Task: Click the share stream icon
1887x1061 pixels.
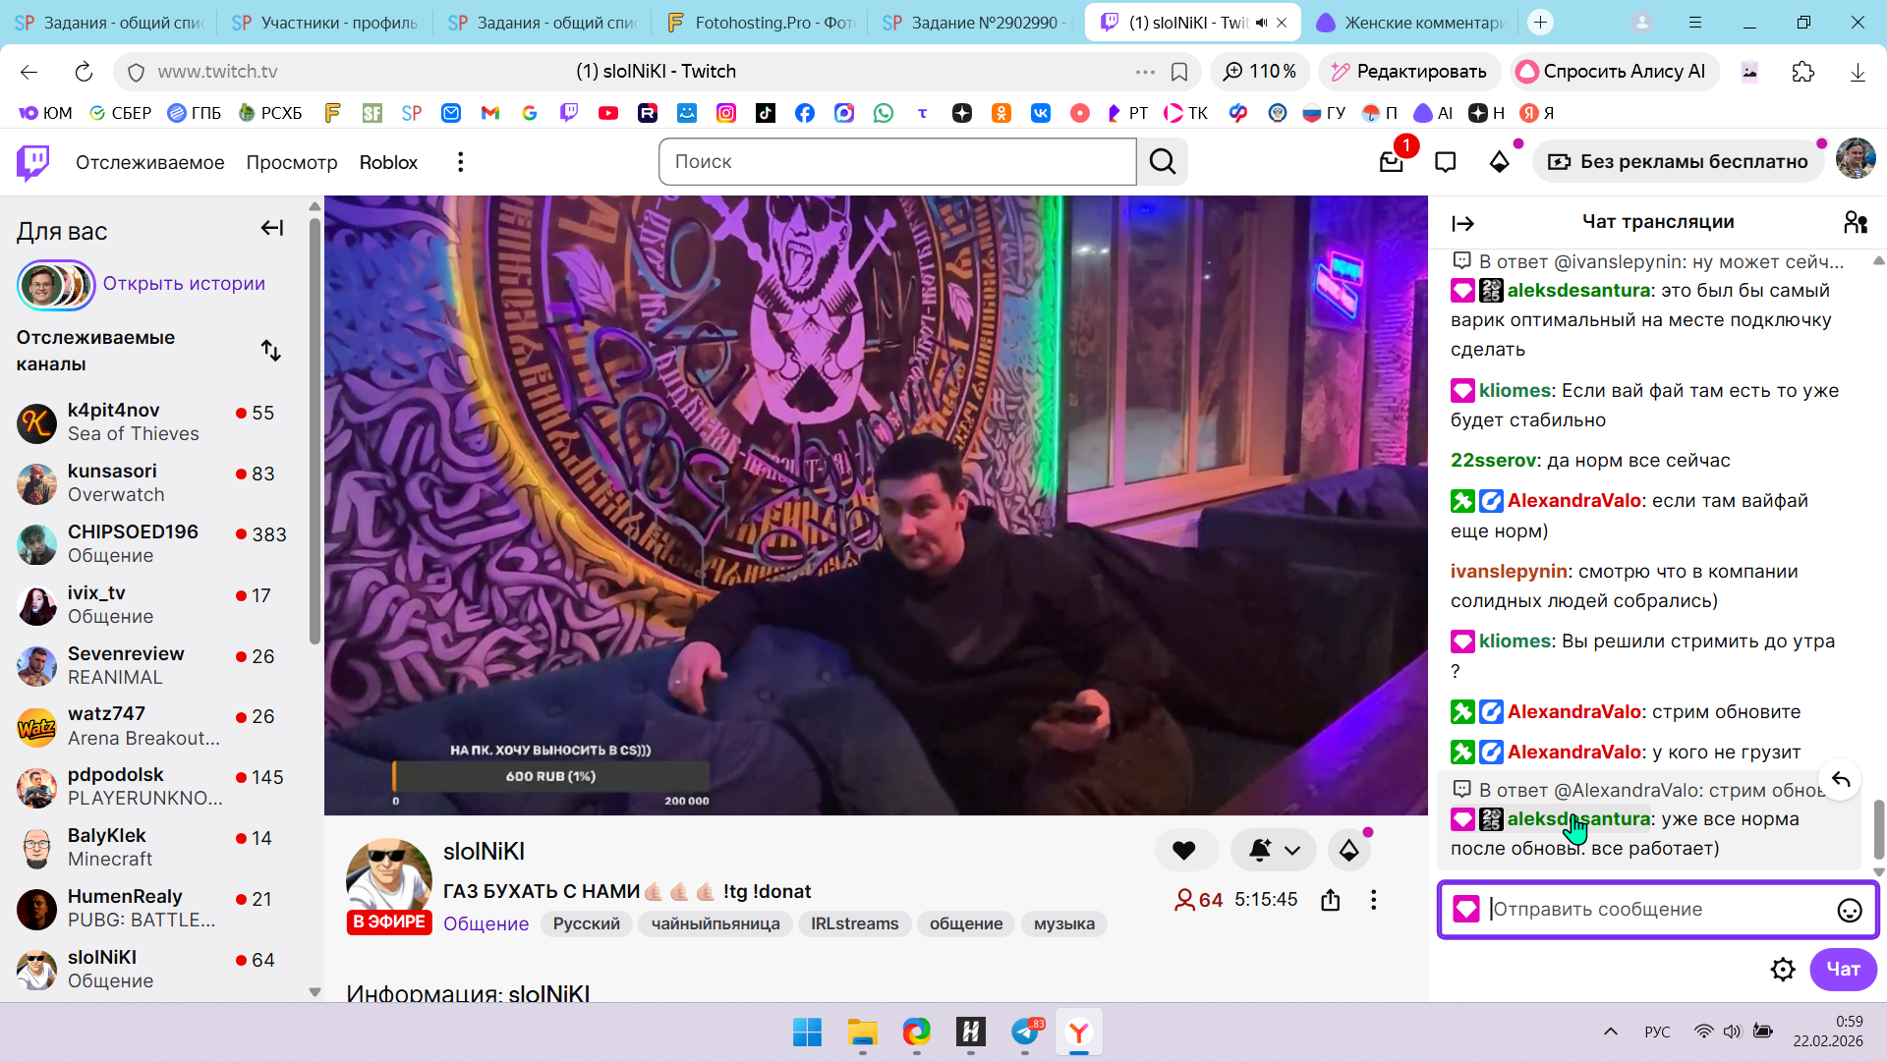Action: coord(1331,900)
